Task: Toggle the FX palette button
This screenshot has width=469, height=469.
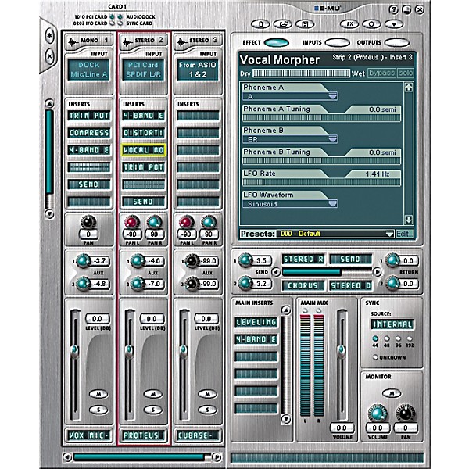Action: (x=349, y=24)
